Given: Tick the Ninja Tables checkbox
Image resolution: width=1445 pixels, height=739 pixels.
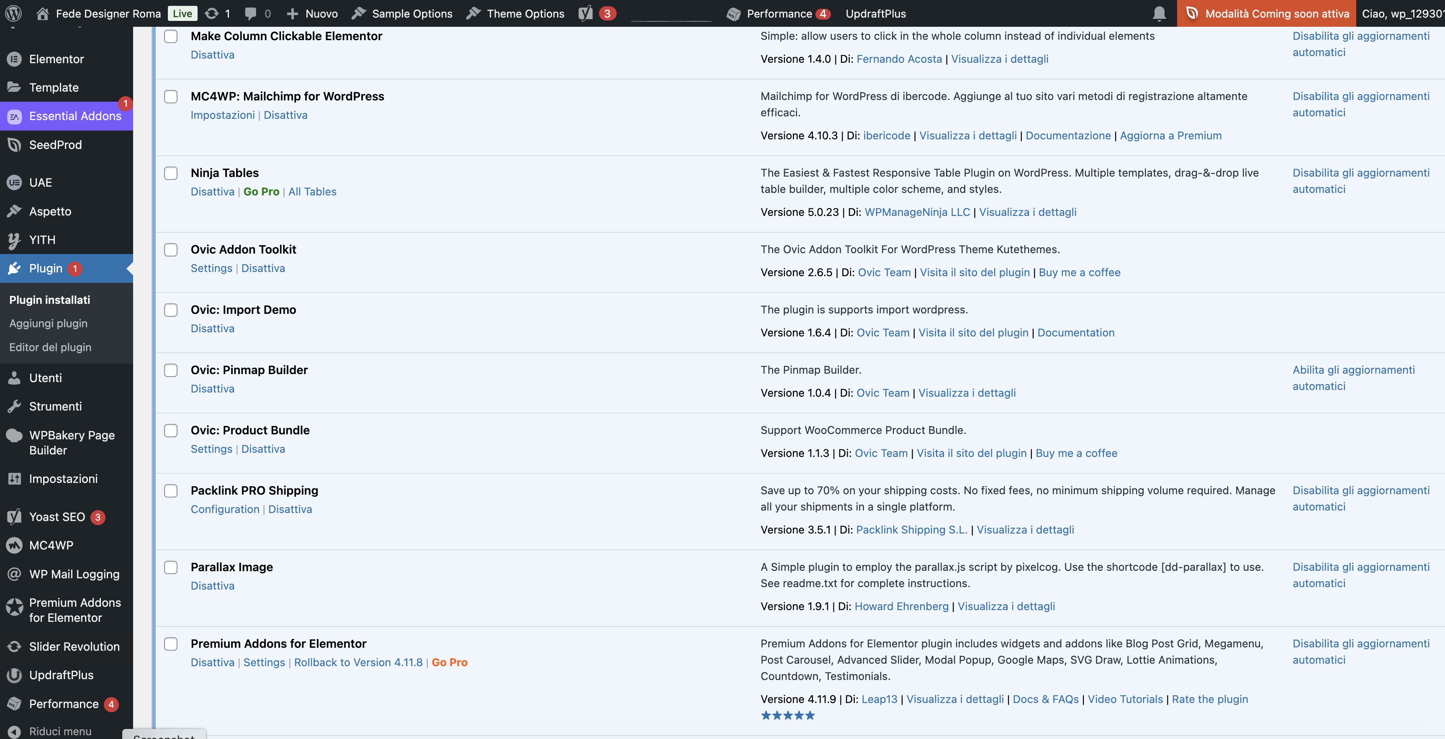Looking at the screenshot, I should pos(170,173).
